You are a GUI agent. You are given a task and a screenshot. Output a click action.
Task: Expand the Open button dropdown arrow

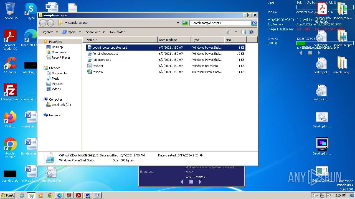[80, 32]
